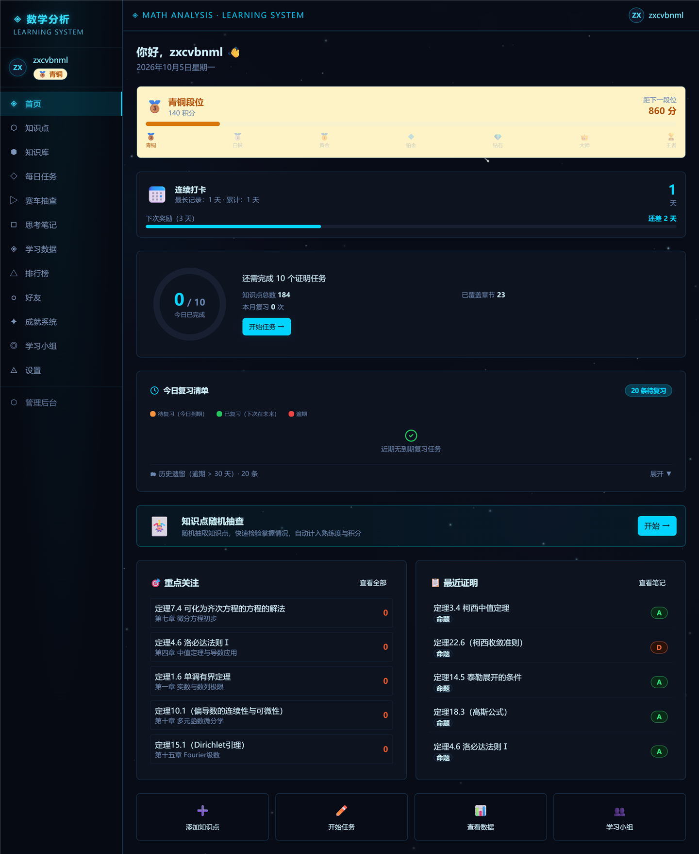The width and height of the screenshot is (699, 854).
Task: Click the bronze medal icon beside 青铜段位
Action: click(155, 106)
